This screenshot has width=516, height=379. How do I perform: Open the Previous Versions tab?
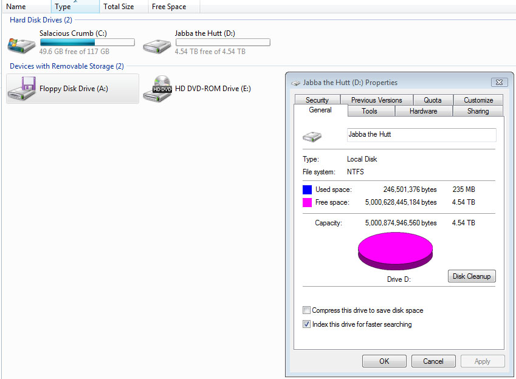pyautogui.click(x=376, y=100)
